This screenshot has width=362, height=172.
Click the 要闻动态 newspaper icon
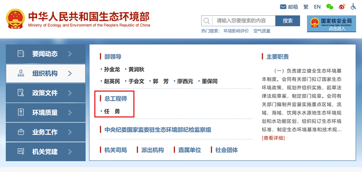(21, 54)
